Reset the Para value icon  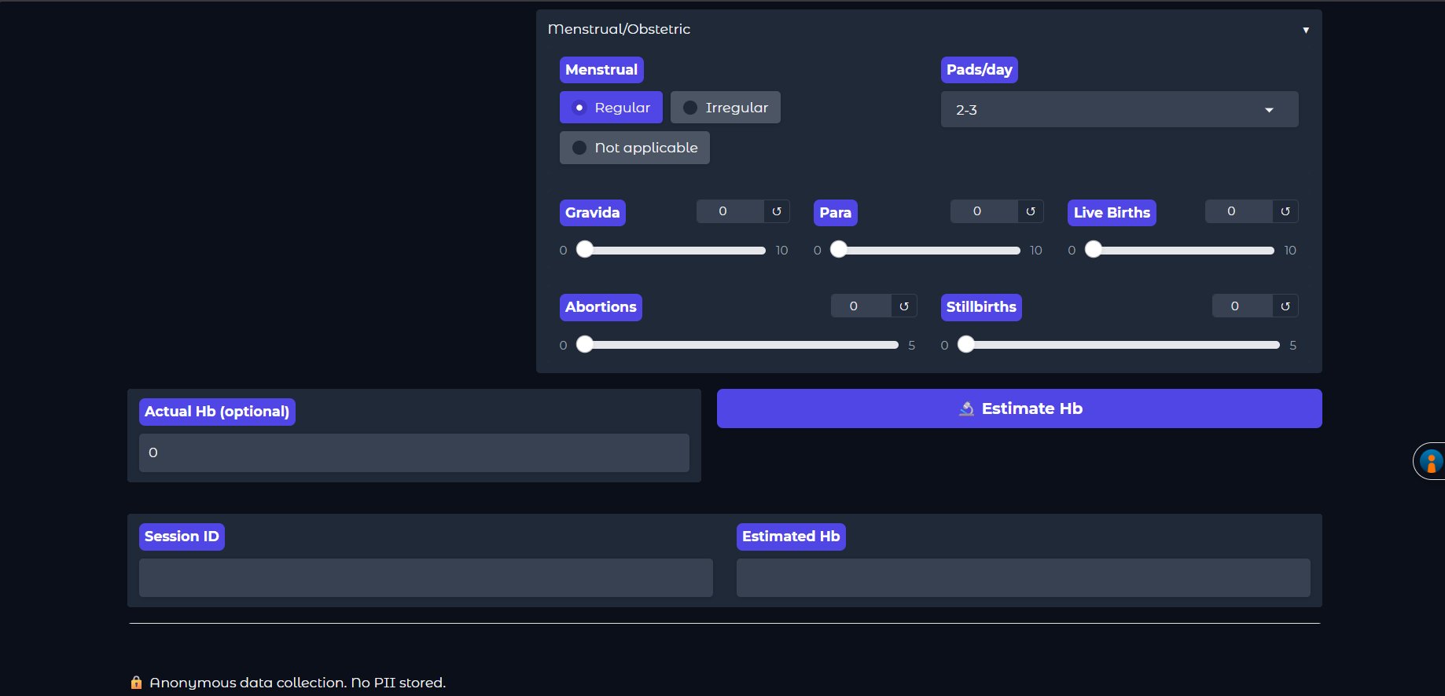tap(1030, 211)
